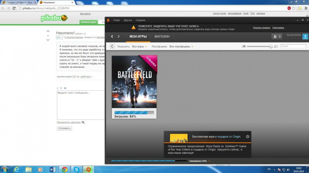This screenshot has width=309, height=173.
Task: Dismiss the free game gift notification
Action: (248, 137)
